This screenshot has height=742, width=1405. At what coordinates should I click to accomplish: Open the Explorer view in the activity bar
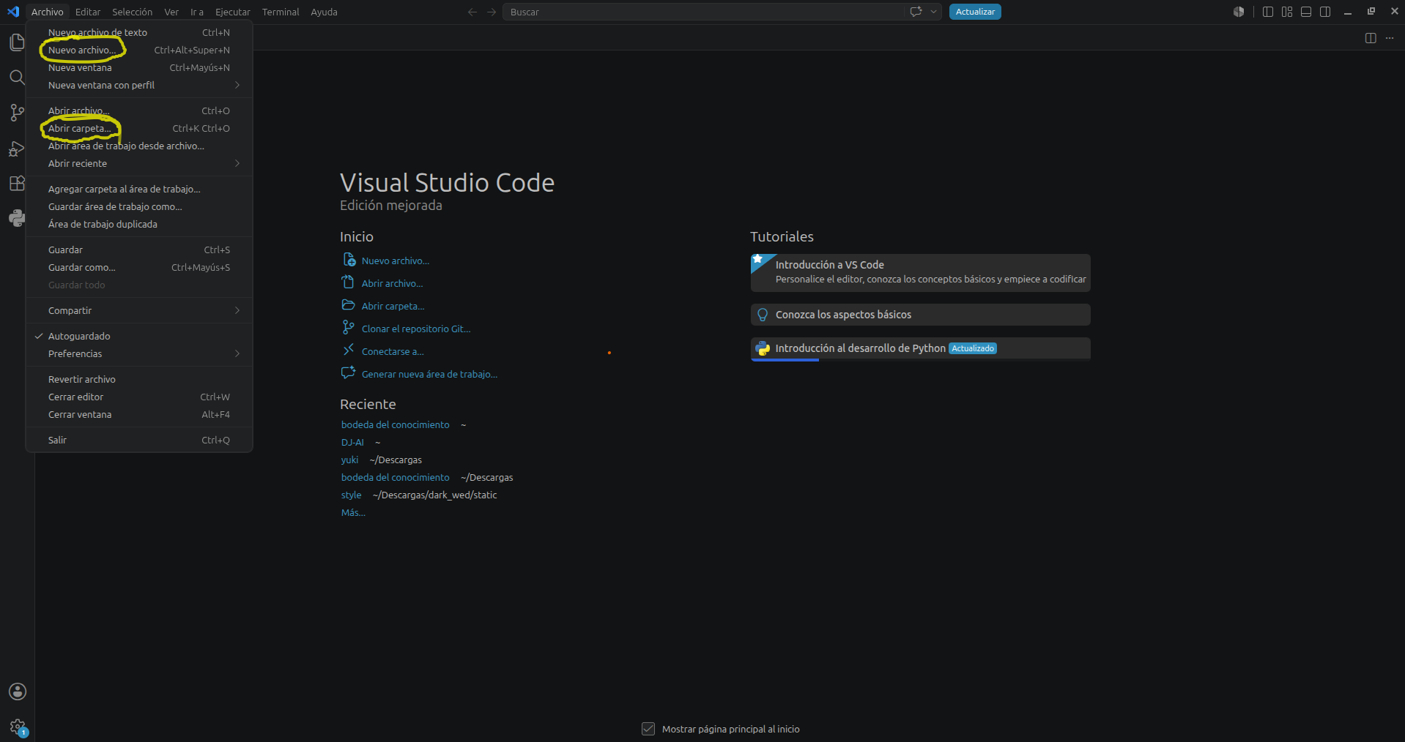pos(17,42)
